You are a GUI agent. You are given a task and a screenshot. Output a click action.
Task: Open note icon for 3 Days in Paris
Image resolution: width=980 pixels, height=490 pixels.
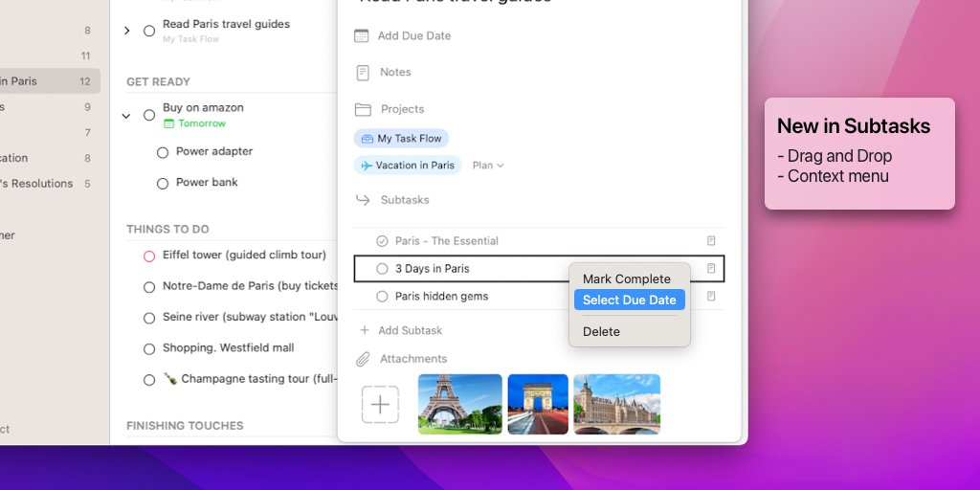(x=711, y=268)
